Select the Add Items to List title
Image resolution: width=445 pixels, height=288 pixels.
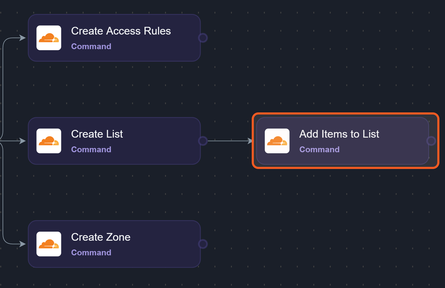click(x=339, y=134)
